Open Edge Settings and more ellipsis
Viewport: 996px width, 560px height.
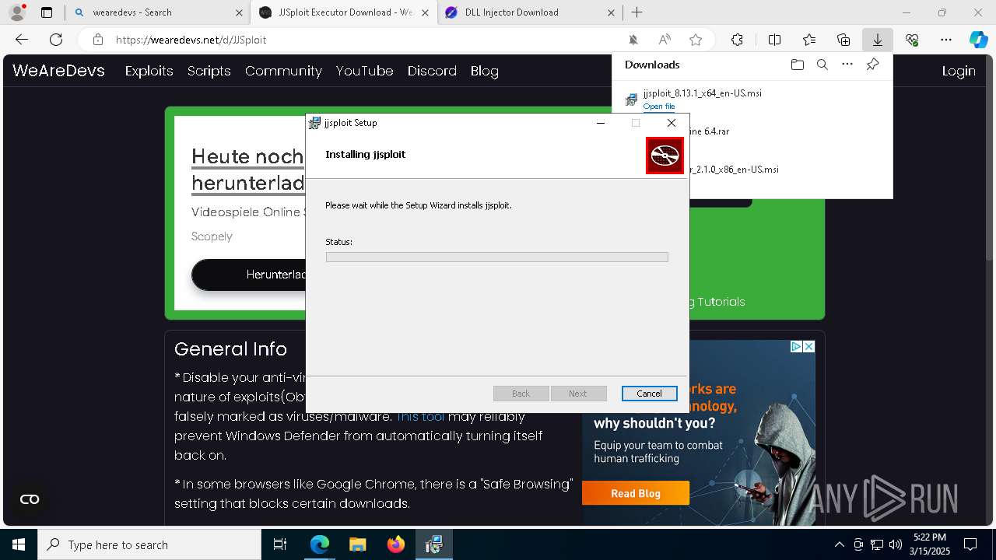click(946, 40)
